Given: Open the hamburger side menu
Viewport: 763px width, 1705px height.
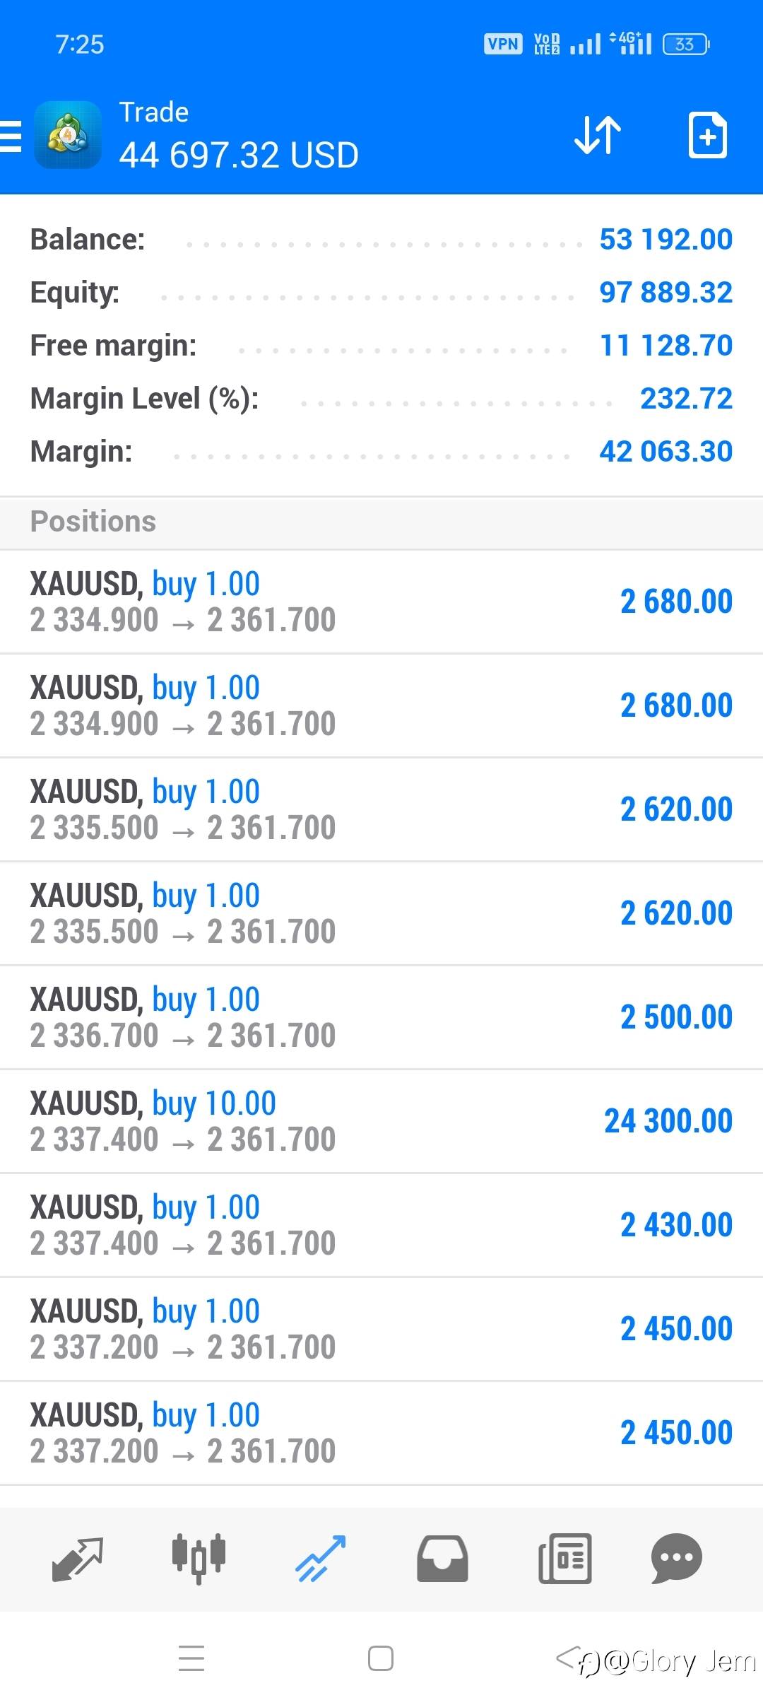Looking at the screenshot, I should point(11,136).
